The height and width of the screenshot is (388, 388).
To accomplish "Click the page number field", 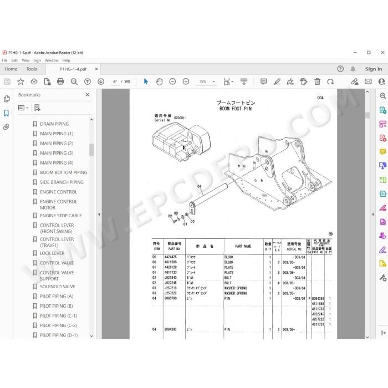I will (x=115, y=81).
